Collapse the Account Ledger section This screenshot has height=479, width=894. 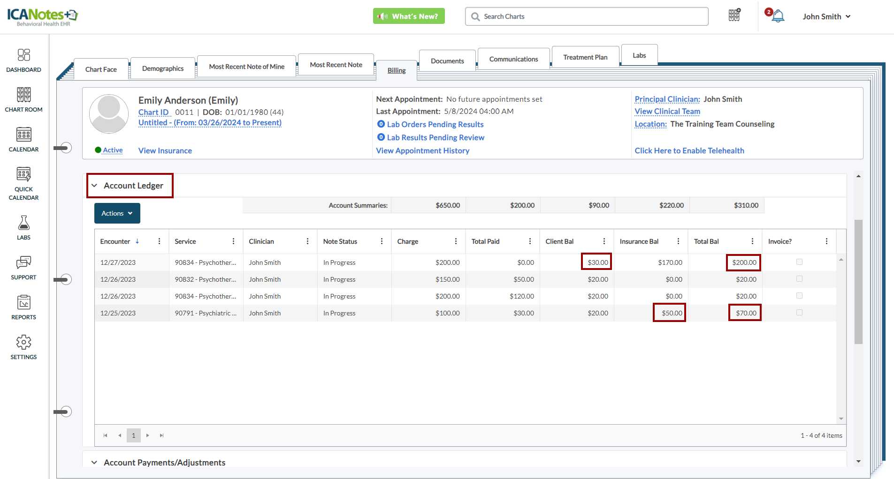click(x=94, y=186)
